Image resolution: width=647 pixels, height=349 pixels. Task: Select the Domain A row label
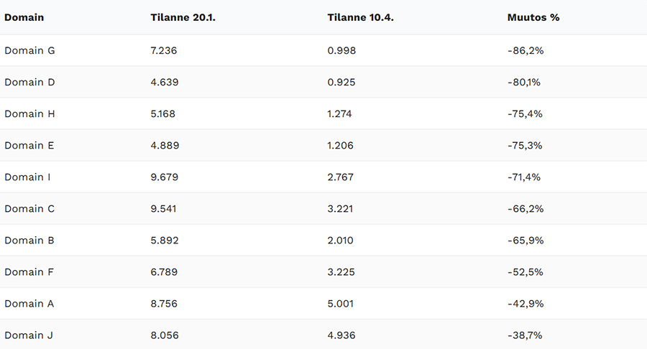[29, 303]
